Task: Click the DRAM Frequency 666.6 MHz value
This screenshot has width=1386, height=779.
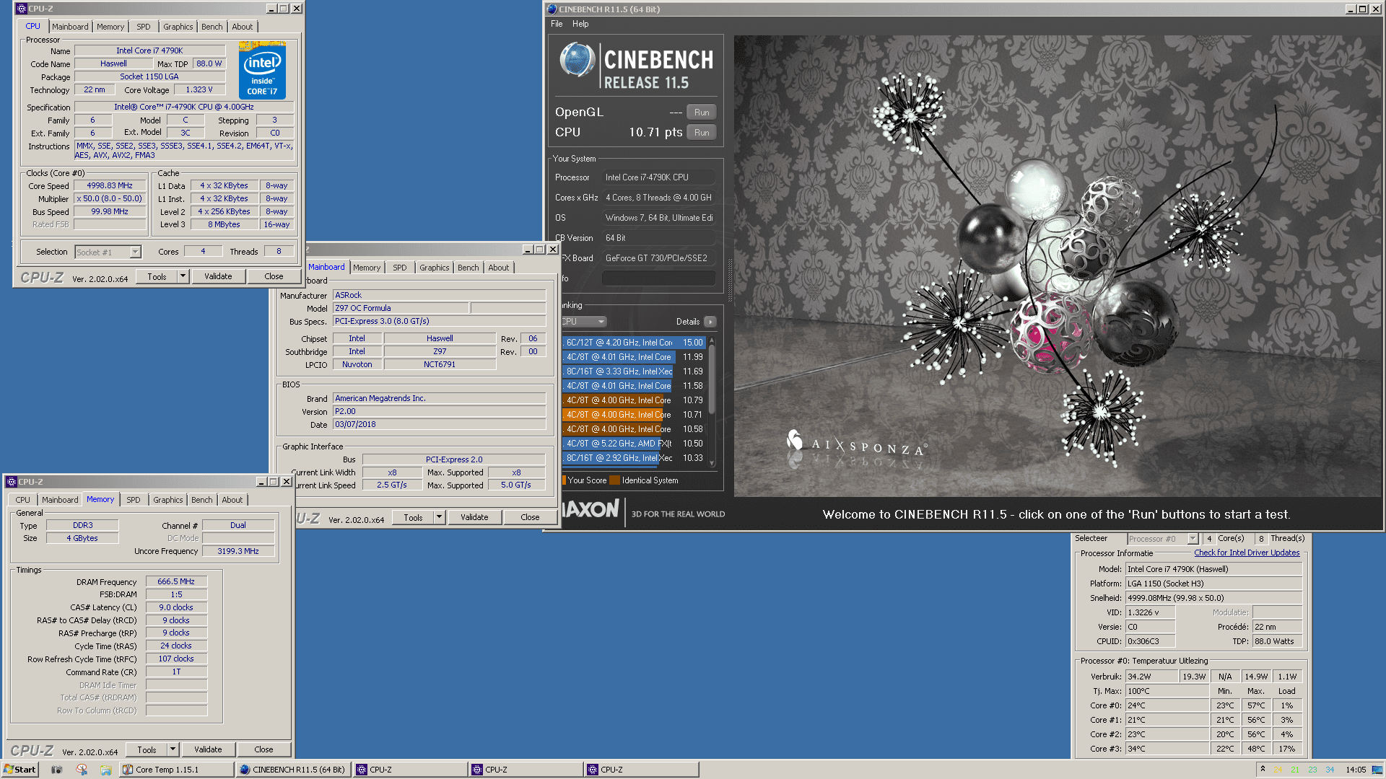Action: pyautogui.click(x=176, y=582)
